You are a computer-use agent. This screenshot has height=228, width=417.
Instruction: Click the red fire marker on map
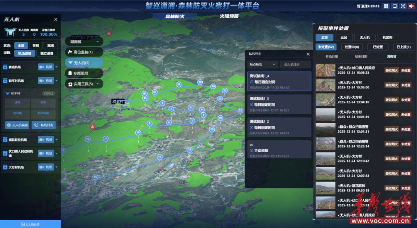tap(92, 126)
